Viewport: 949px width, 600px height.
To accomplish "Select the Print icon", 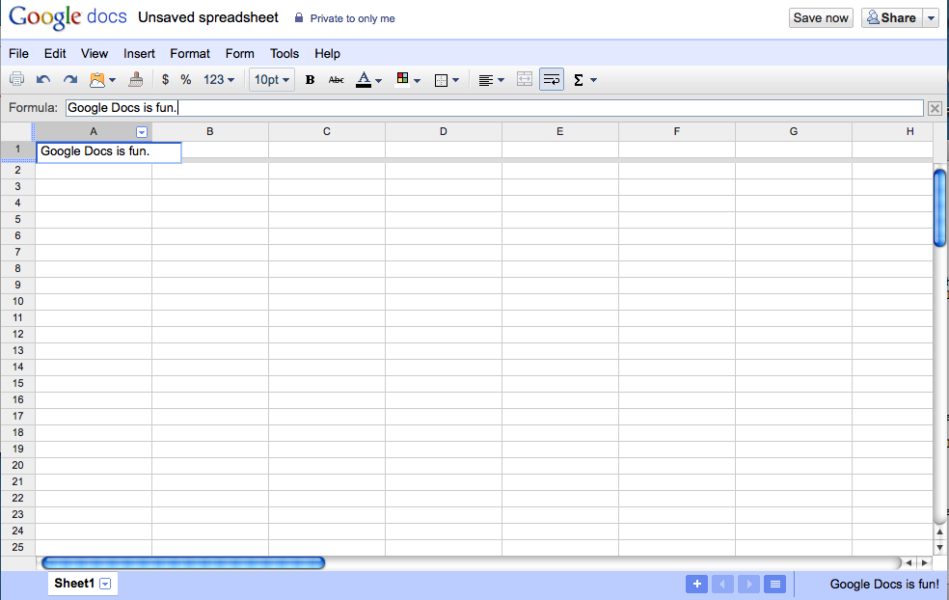I will pos(16,79).
